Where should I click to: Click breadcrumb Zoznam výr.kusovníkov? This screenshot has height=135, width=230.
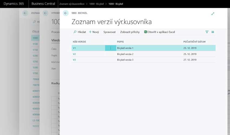[x=72, y=4]
